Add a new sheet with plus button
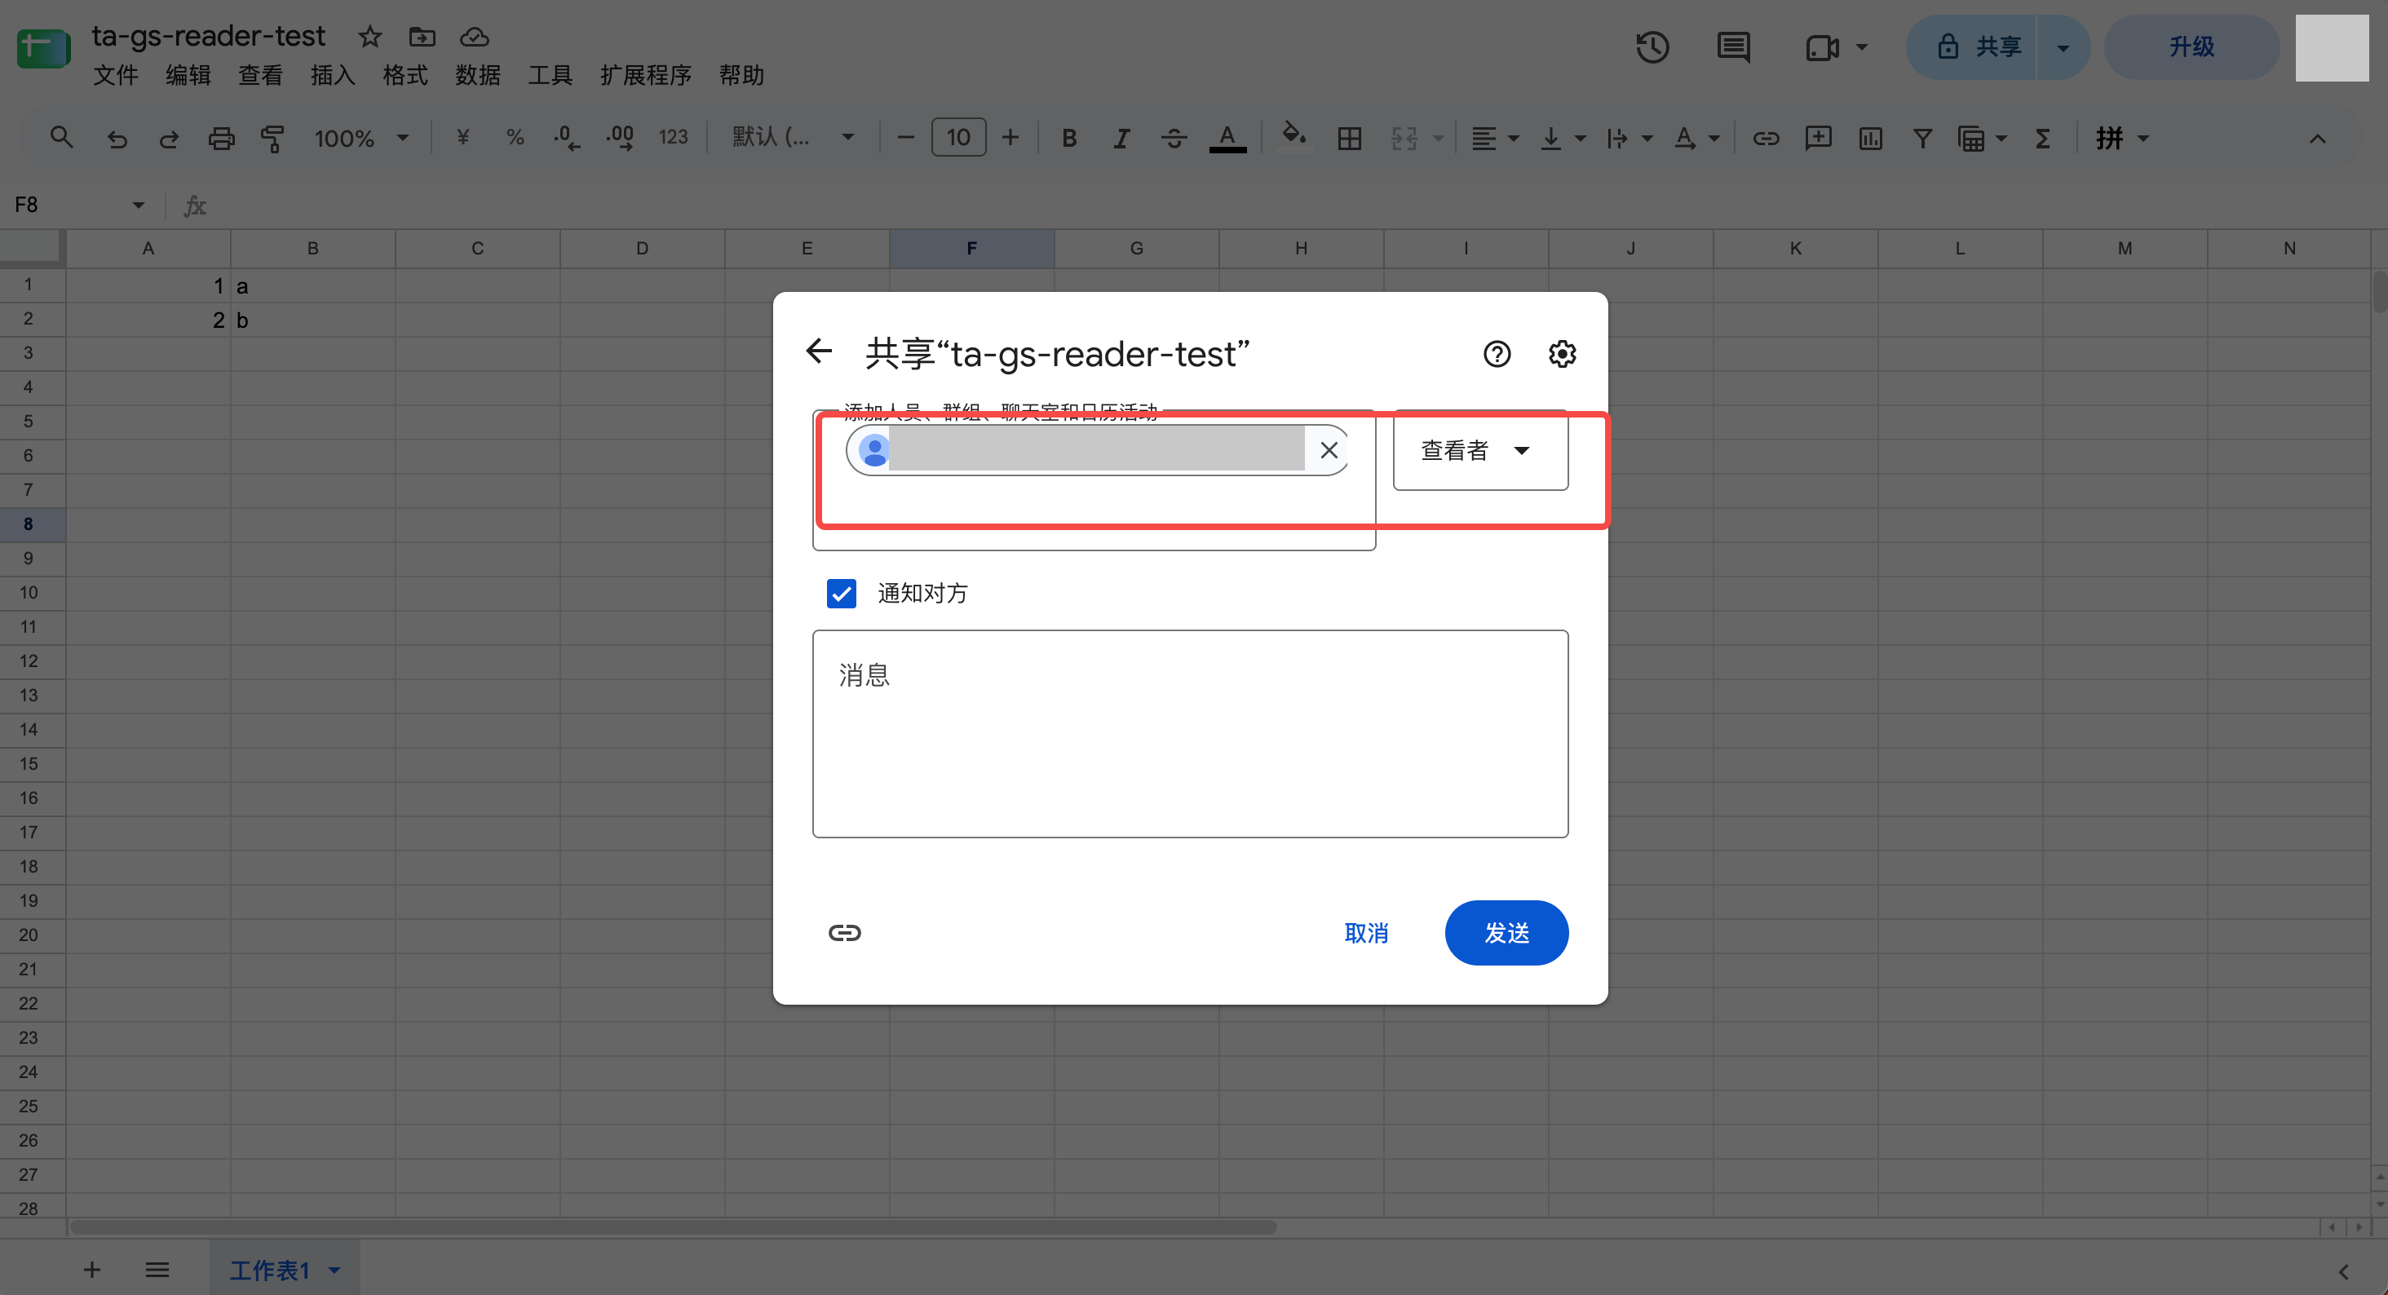This screenshot has width=2388, height=1295. pos(92,1270)
